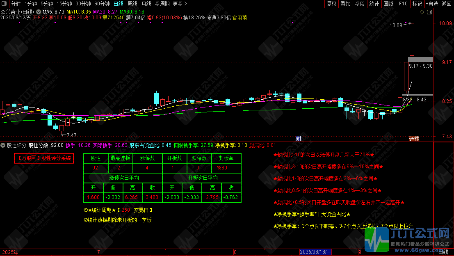Click the 涨榜 label at chart bottom

pos(414,138)
